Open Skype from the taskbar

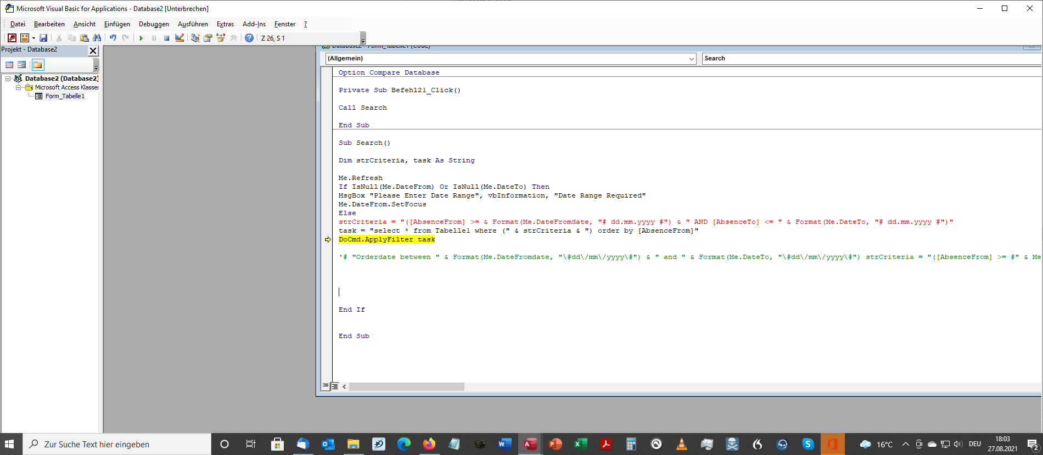tap(808, 444)
